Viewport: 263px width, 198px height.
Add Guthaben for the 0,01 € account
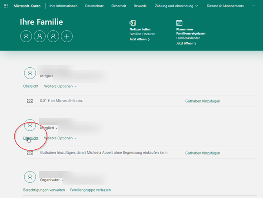coord(203,101)
